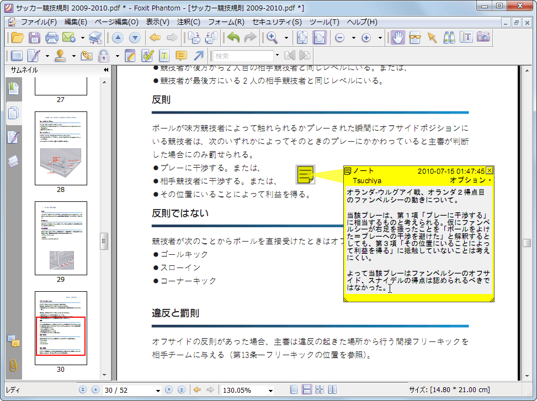Open the zoom-out minus dropdown arrow
The image size is (537, 401).
click(x=353, y=38)
